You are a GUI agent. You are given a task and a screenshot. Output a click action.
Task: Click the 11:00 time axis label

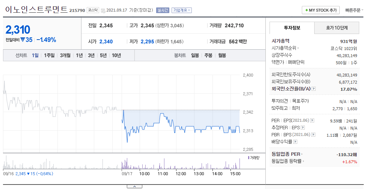(163, 174)
